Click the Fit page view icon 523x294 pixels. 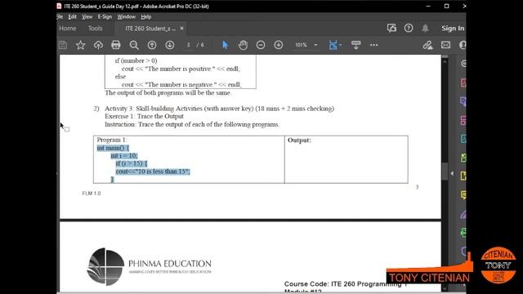(x=333, y=45)
